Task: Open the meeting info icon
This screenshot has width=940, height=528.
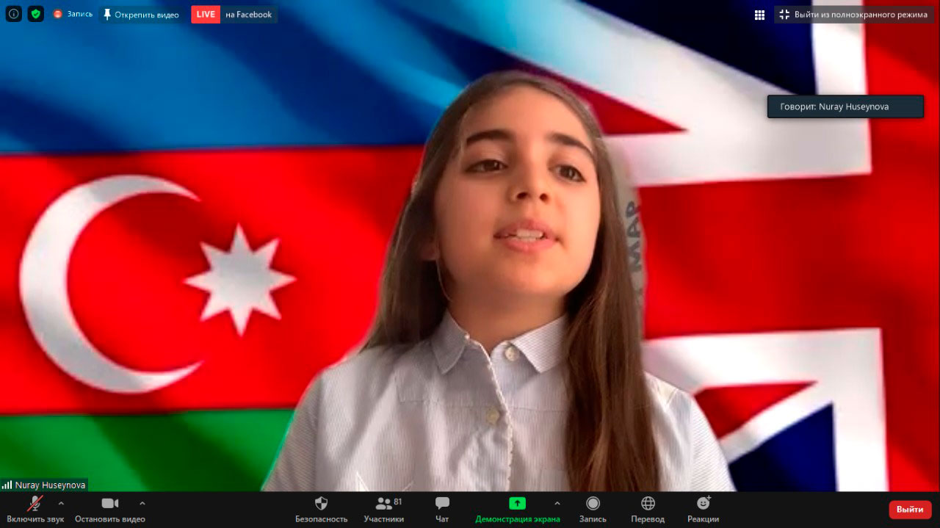Action: click(13, 14)
